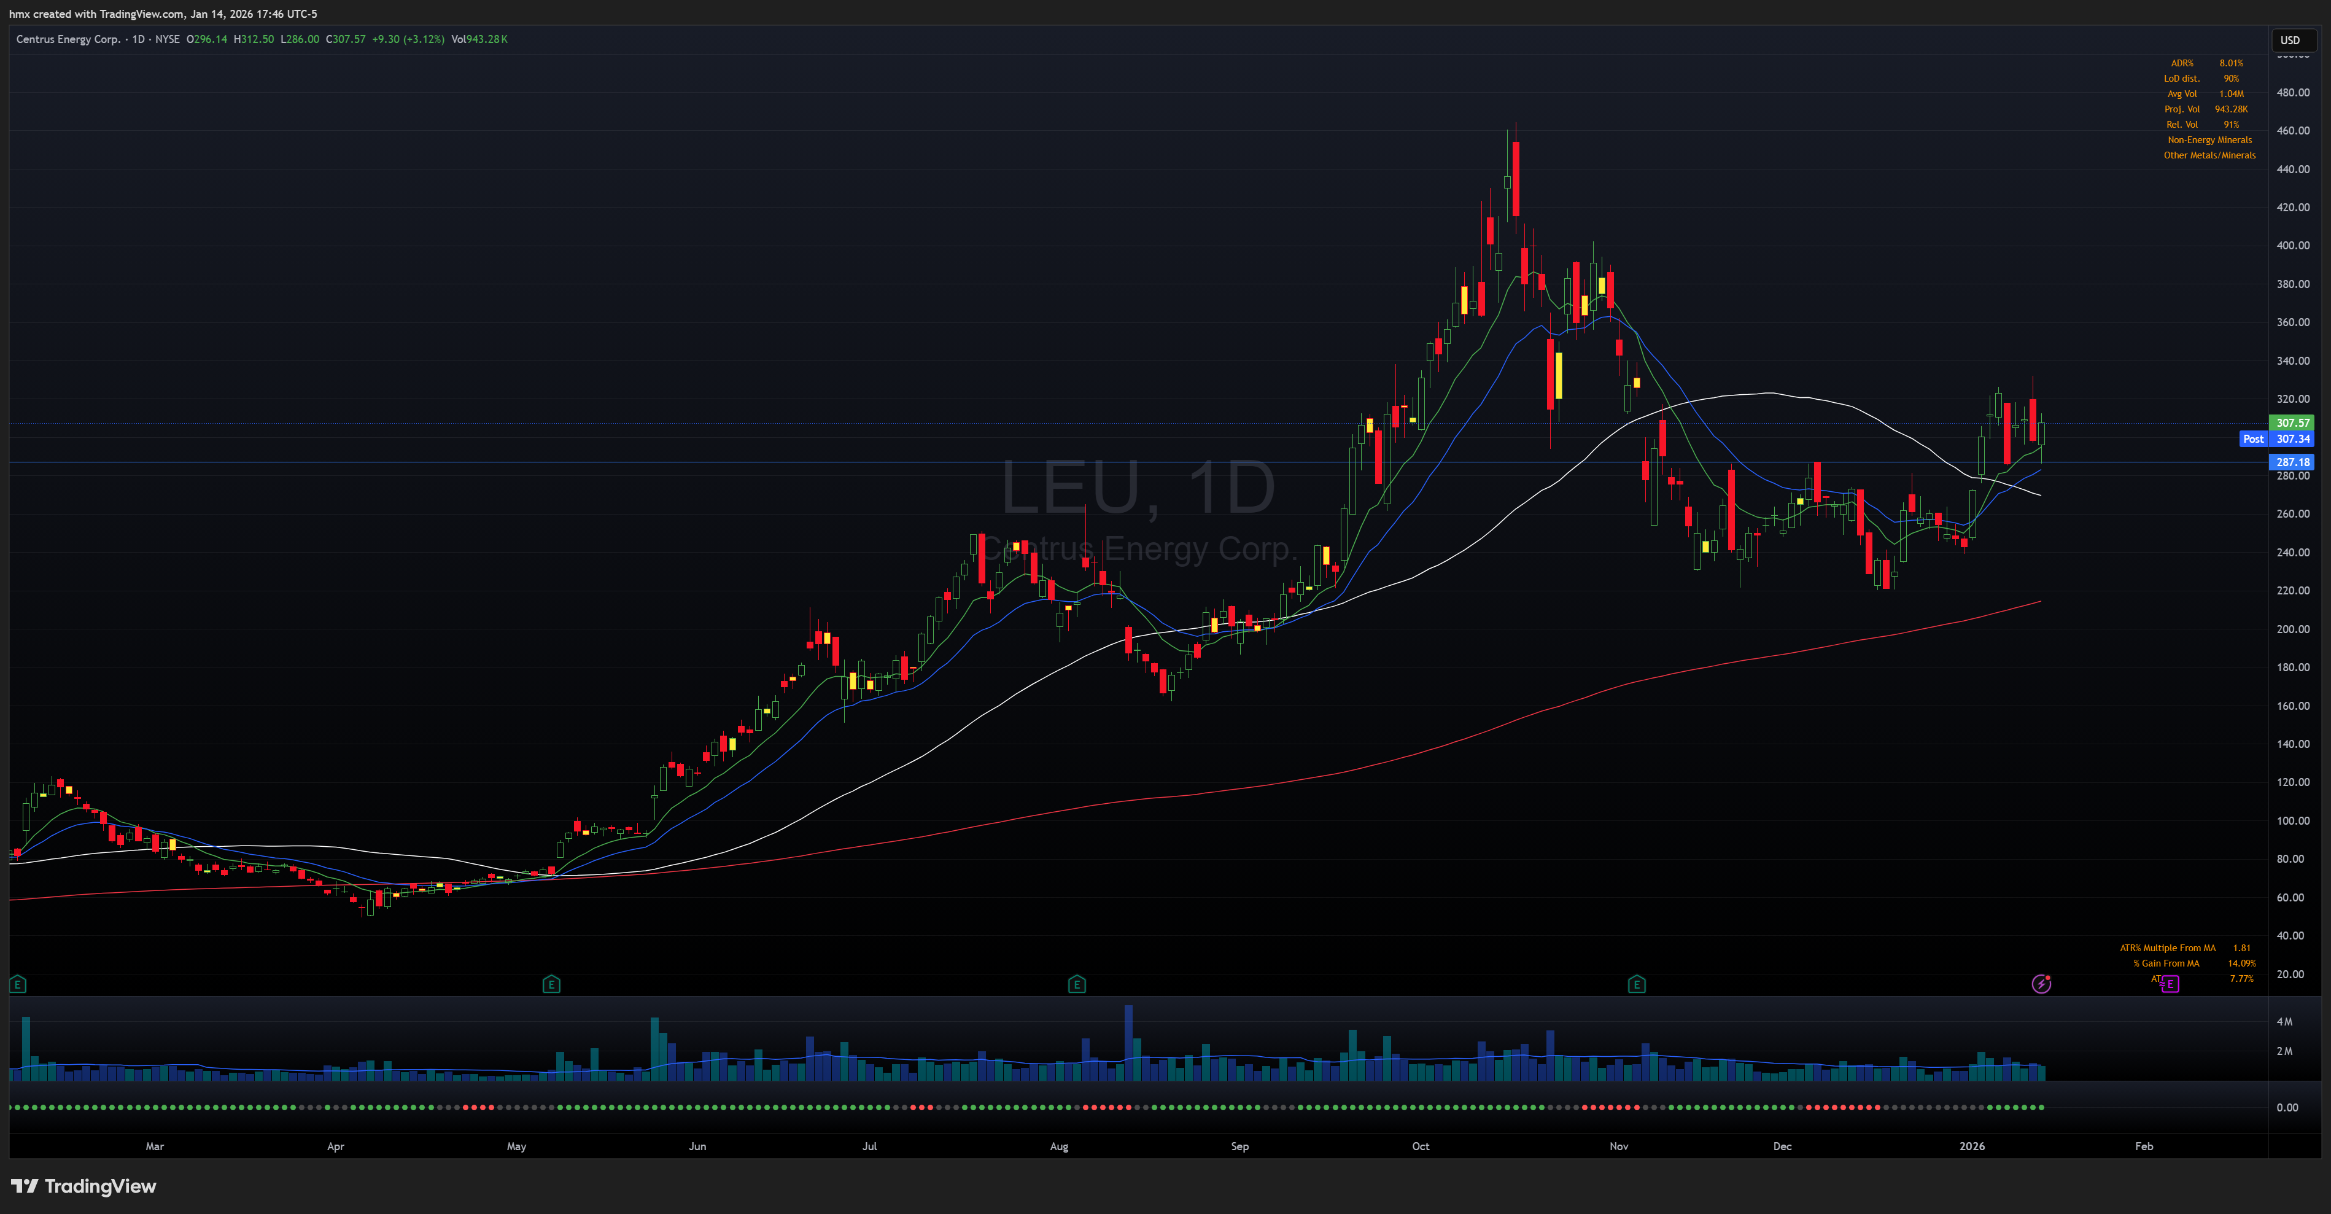Click the blue 287.18 horizontal line label
The width and height of the screenshot is (2331, 1214).
[x=2291, y=462]
